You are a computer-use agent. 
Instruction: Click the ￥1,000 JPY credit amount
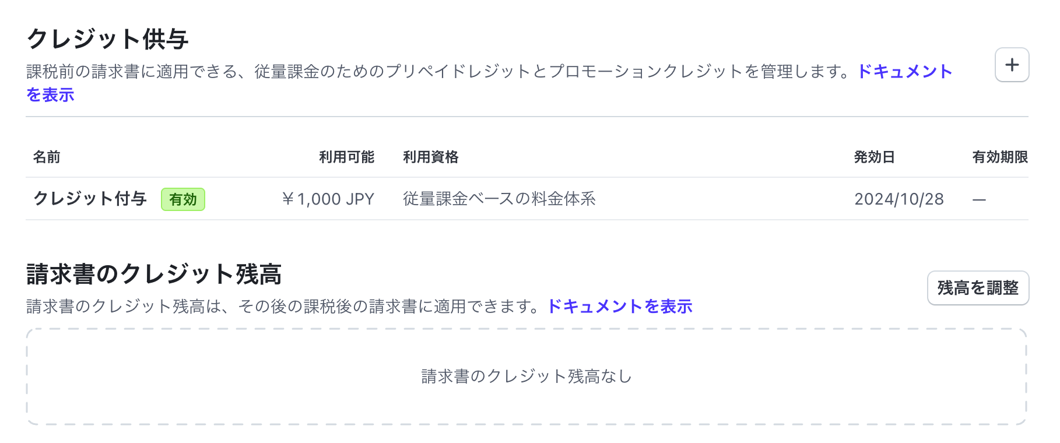coord(328,199)
